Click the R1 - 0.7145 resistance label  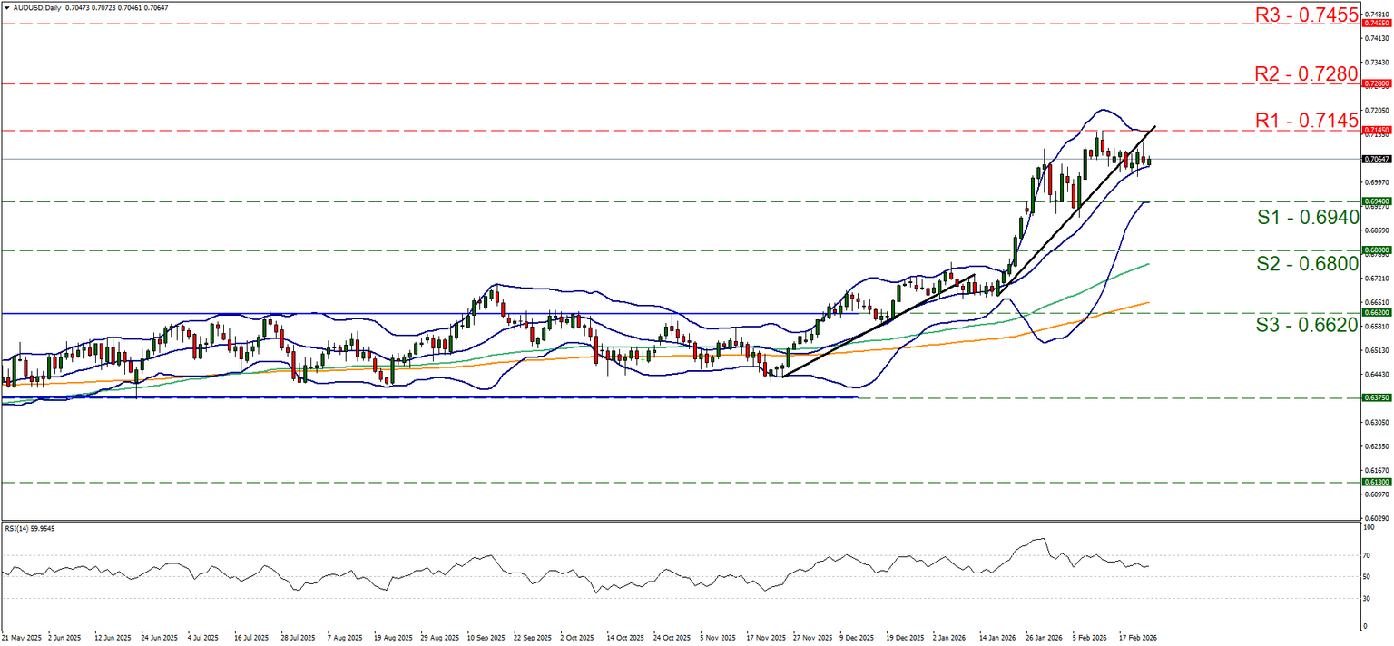tap(1306, 120)
